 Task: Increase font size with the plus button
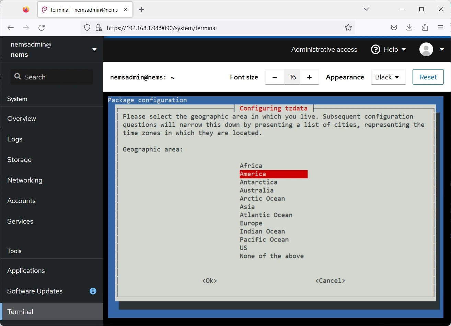(x=310, y=77)
